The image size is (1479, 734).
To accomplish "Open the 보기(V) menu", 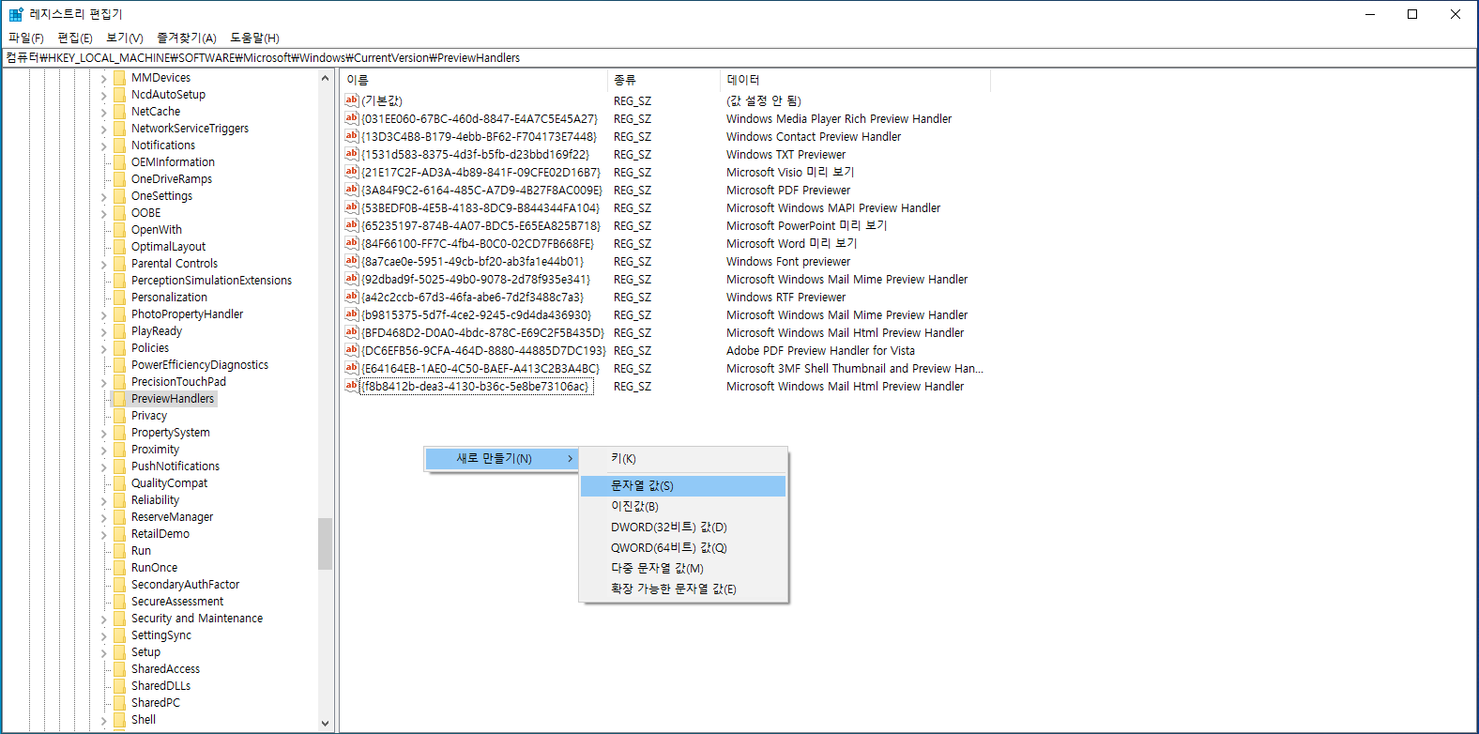I will 125,38.
